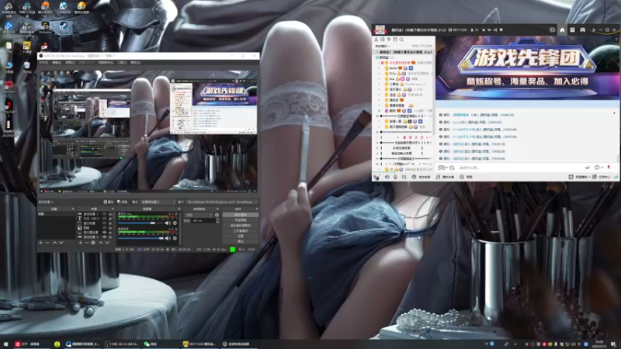
Task: Click 工作室模式 button in OBS controls
Action: 241,230
